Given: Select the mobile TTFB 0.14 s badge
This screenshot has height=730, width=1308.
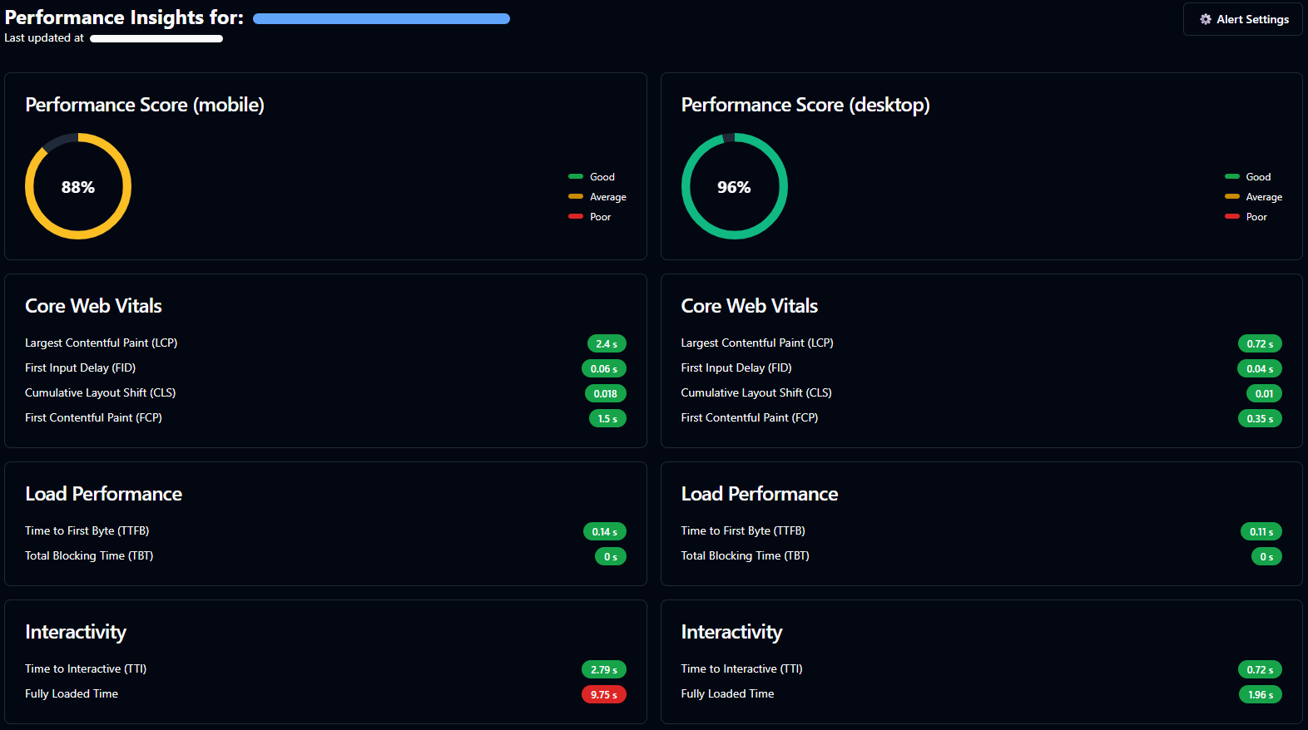Looking at the screenshot, I should (x=604, y=531).
